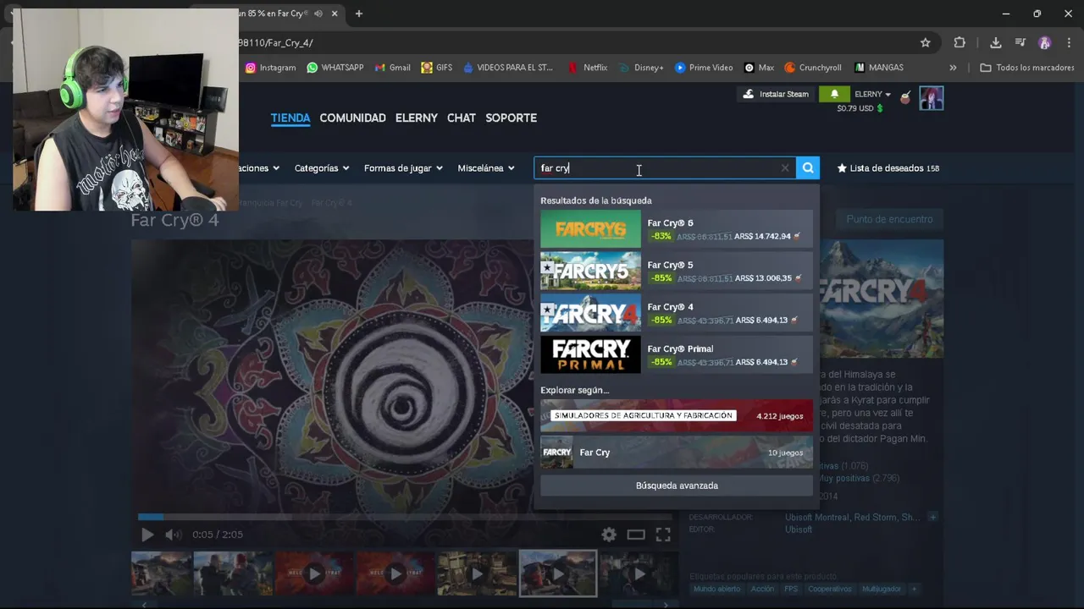1084x609 pixels.
Task: Open the WHATSAPP bookmark
Action: click(335, 68)
